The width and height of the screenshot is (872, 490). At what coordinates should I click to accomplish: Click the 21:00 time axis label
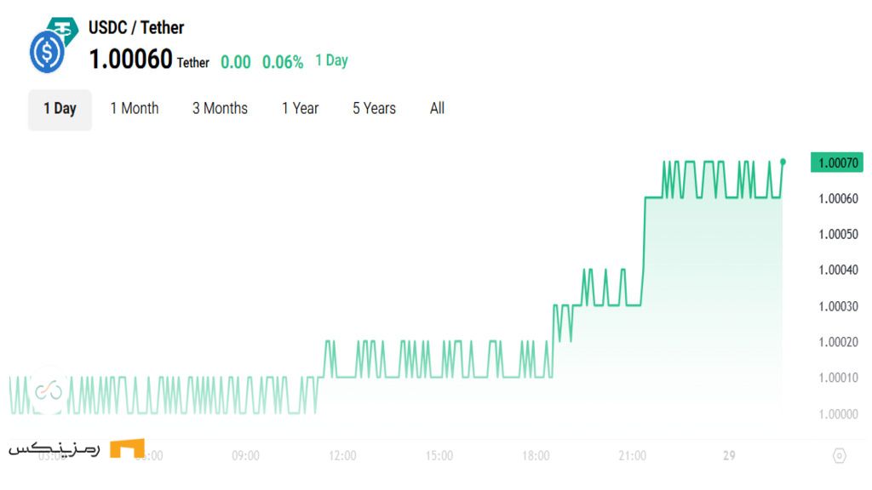pyautogui.click(x=633, y=456)
